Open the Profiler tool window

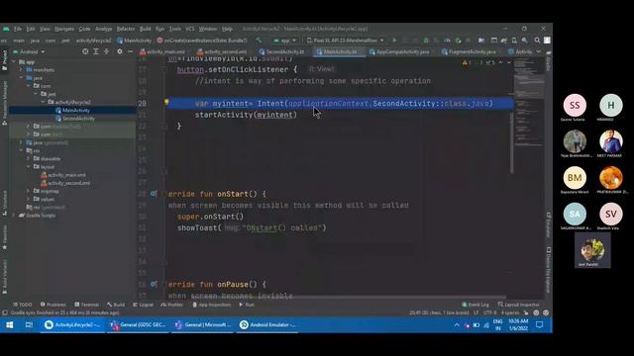coord(171,305)
